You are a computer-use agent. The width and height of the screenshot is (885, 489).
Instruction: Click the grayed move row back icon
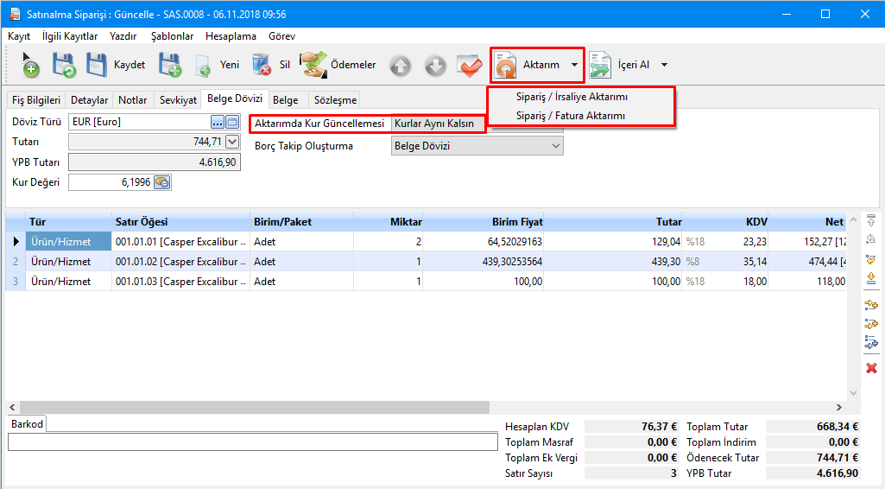point(871,240)
